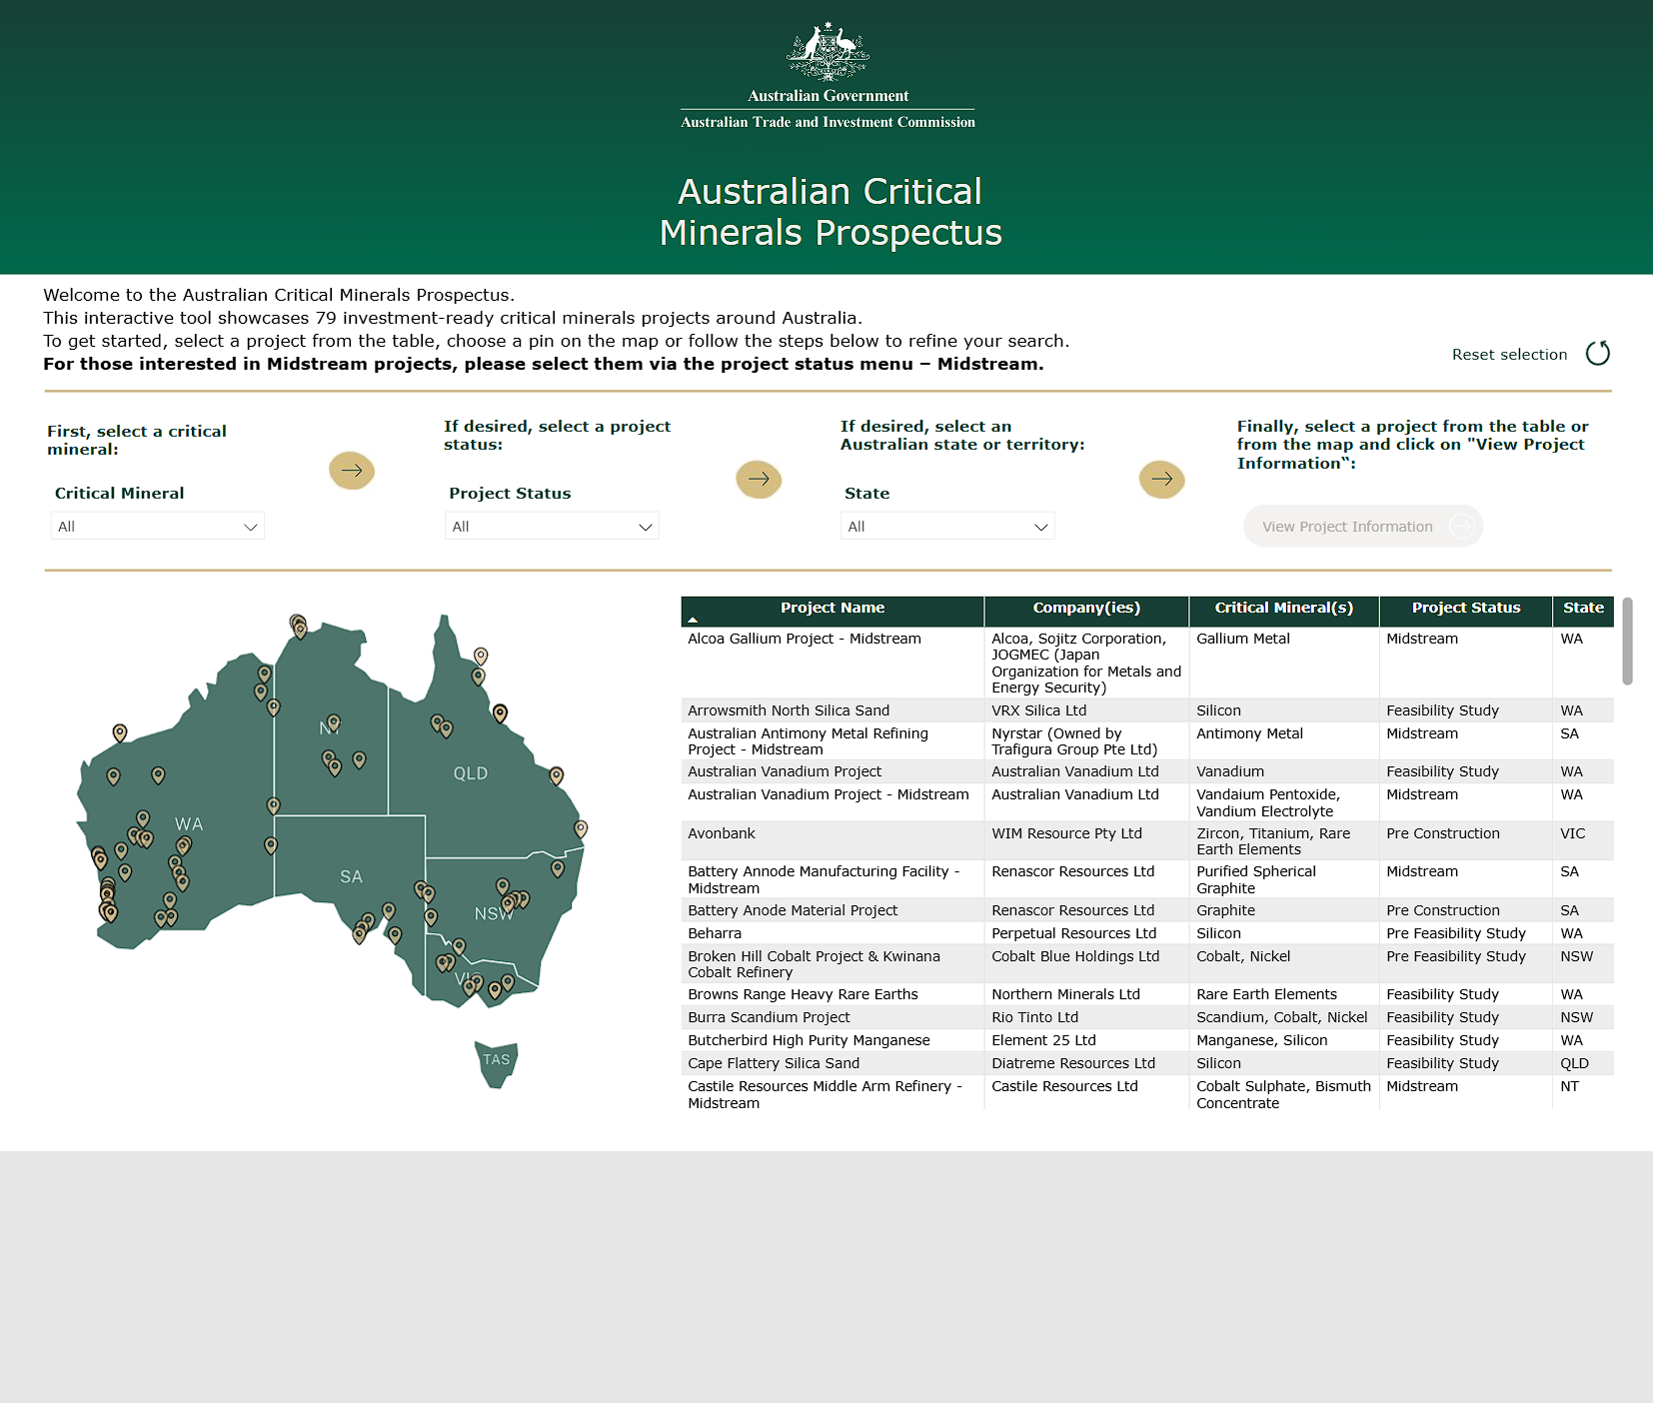Select the SA region on the map
Viewport: 1653px width, 1403px height.
click(x=351, y=876)
